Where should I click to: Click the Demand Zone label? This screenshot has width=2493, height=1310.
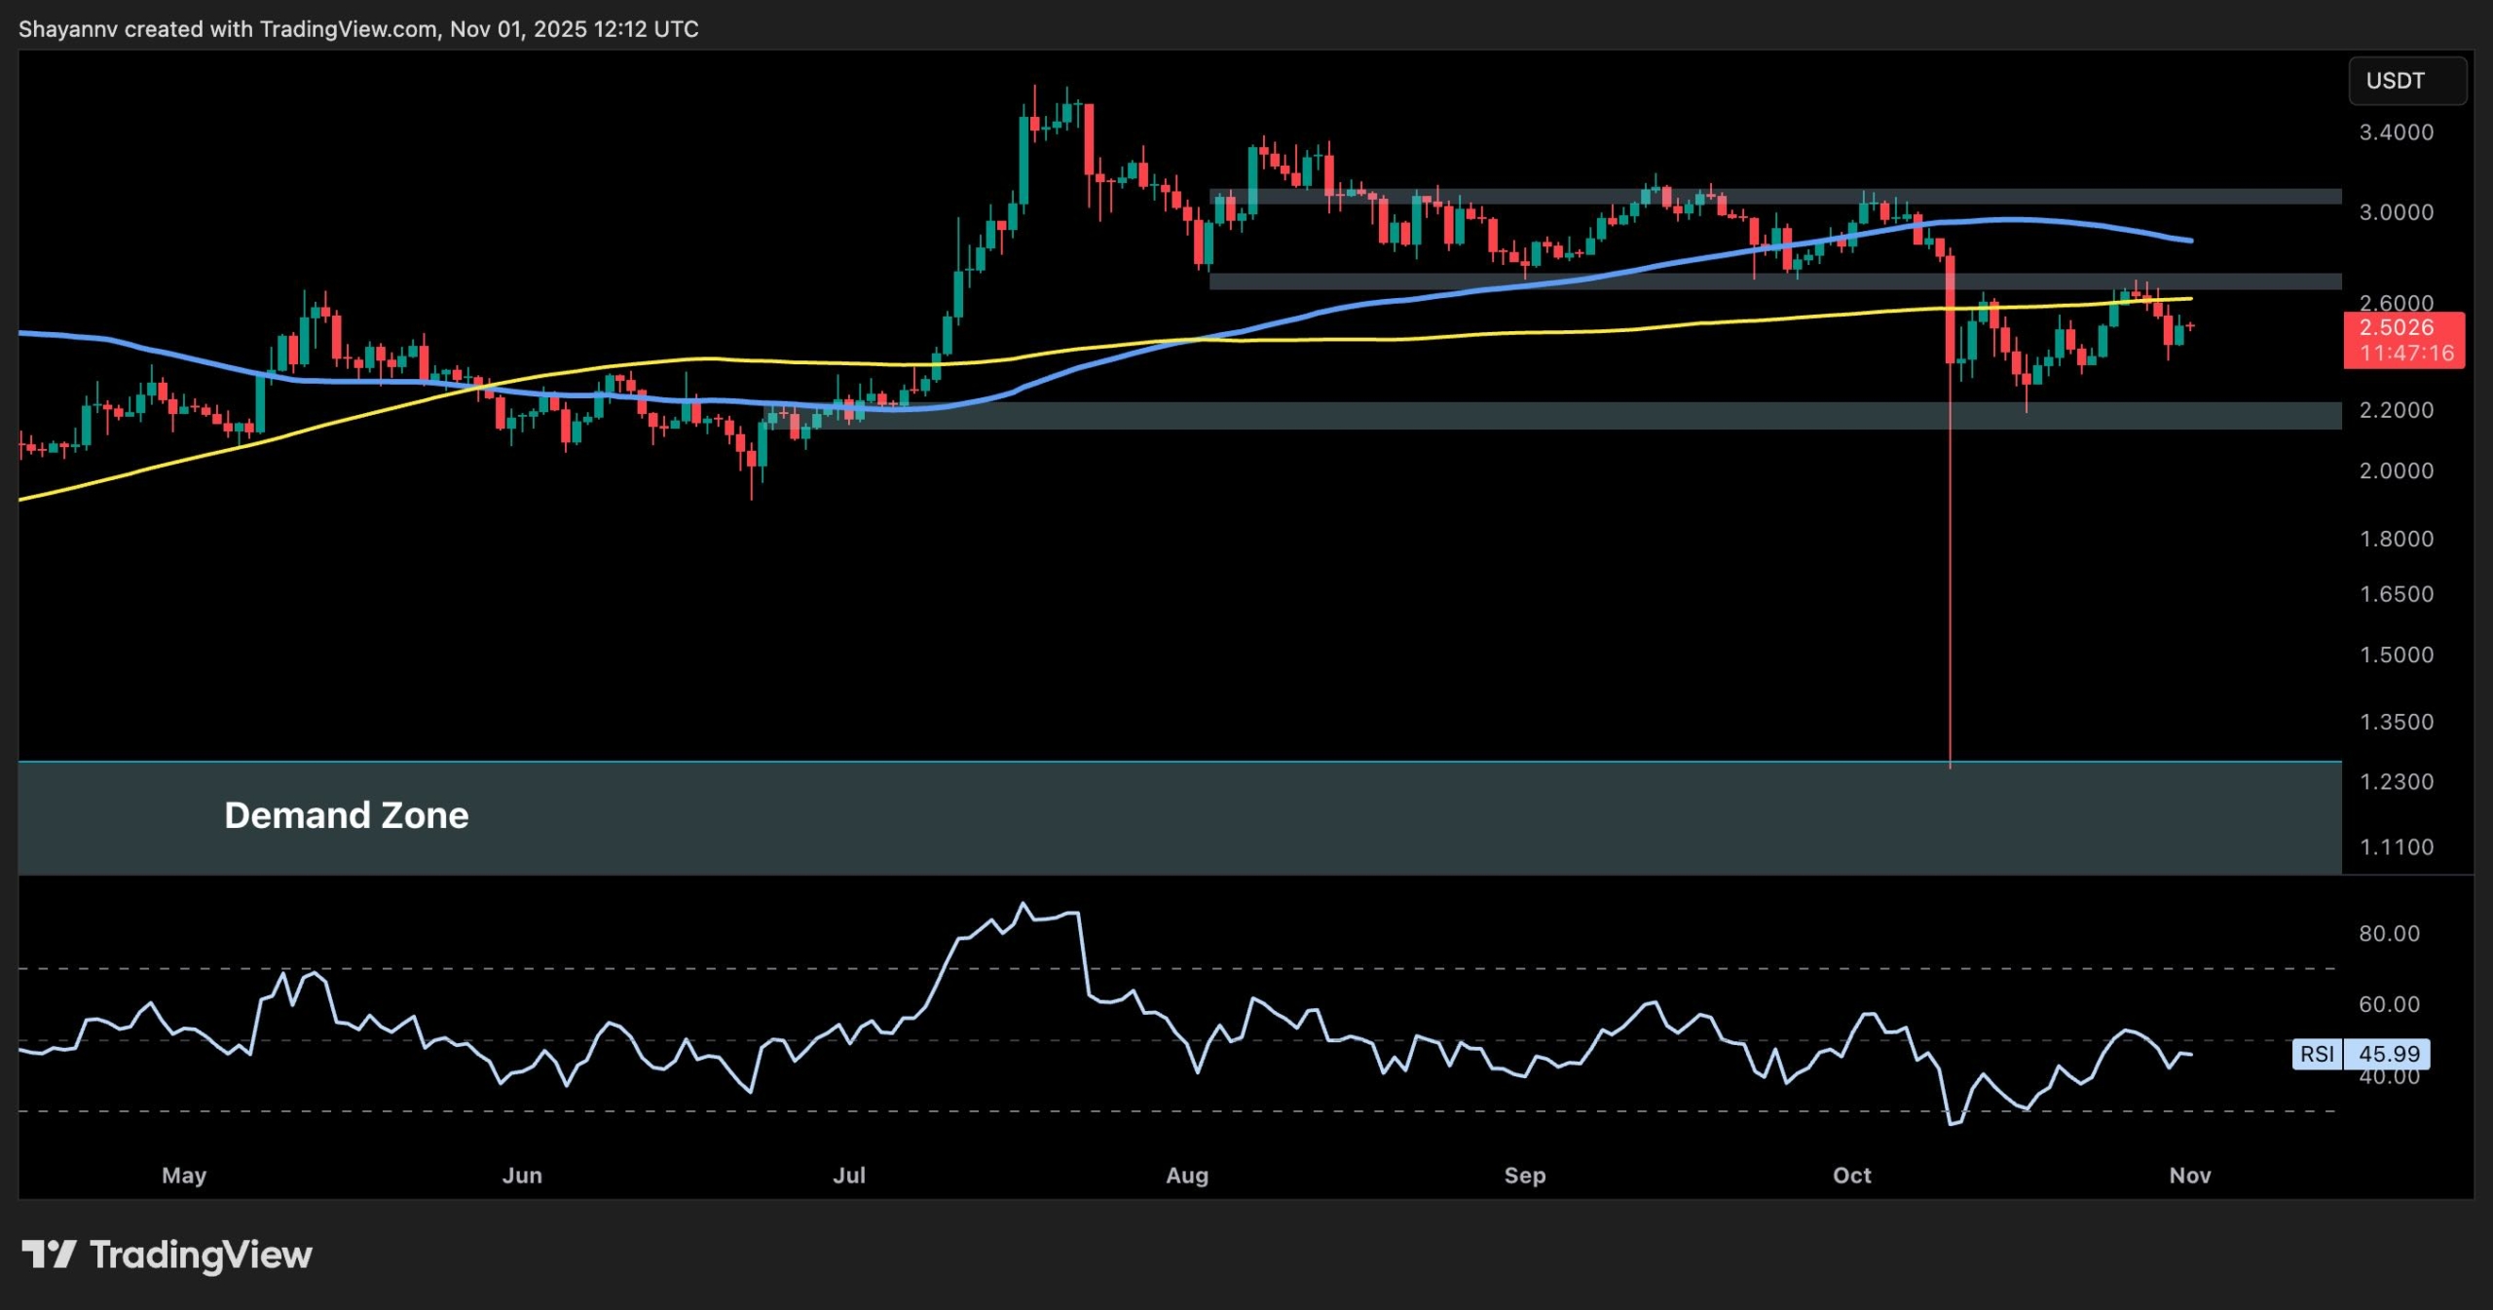[x=347, y=815]
